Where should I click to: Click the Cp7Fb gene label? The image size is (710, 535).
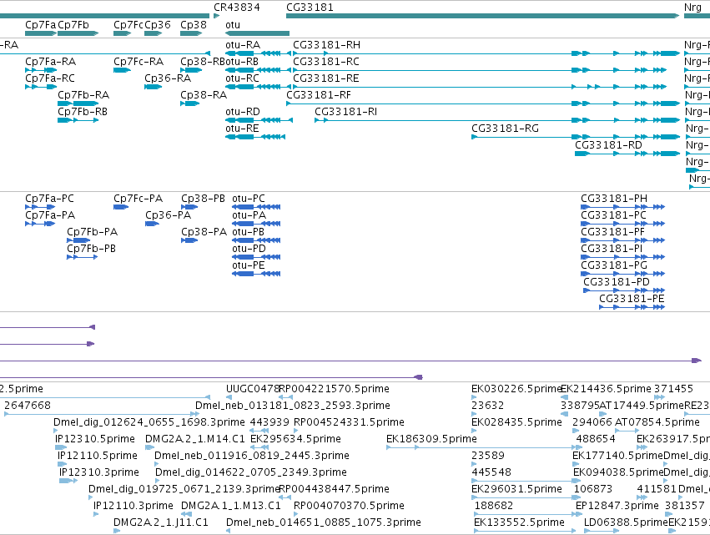click(73, 25)
